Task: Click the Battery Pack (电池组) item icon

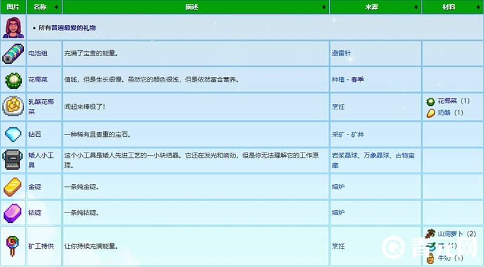Action: coord(13,54)
